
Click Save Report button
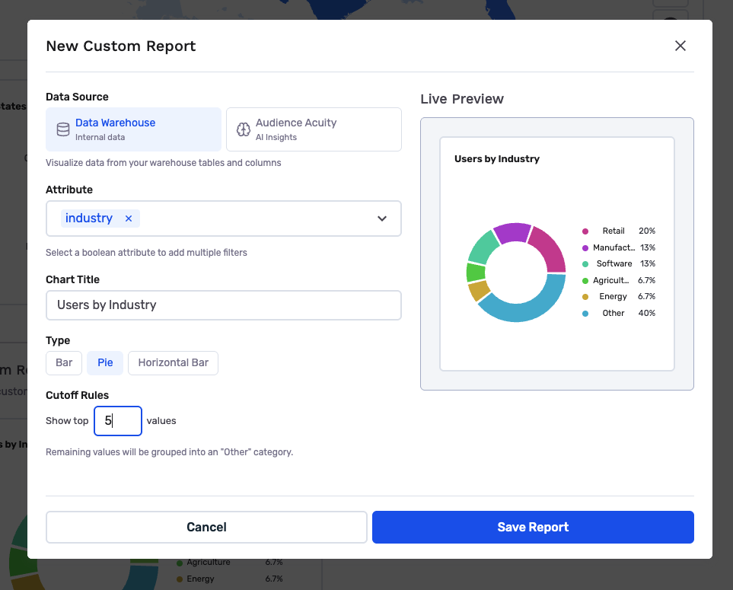(533, 527)
